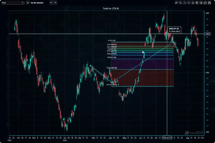
Task: Click the '0 (251.33)' Fibonacci label
Action: pyautogui.click(x=112, y=40)
